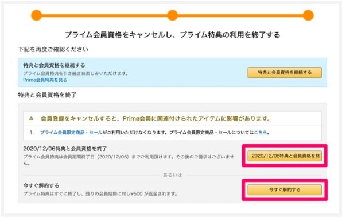Click the あるいは divider label
Screen dimensions: 342x218
pos(172,175)
